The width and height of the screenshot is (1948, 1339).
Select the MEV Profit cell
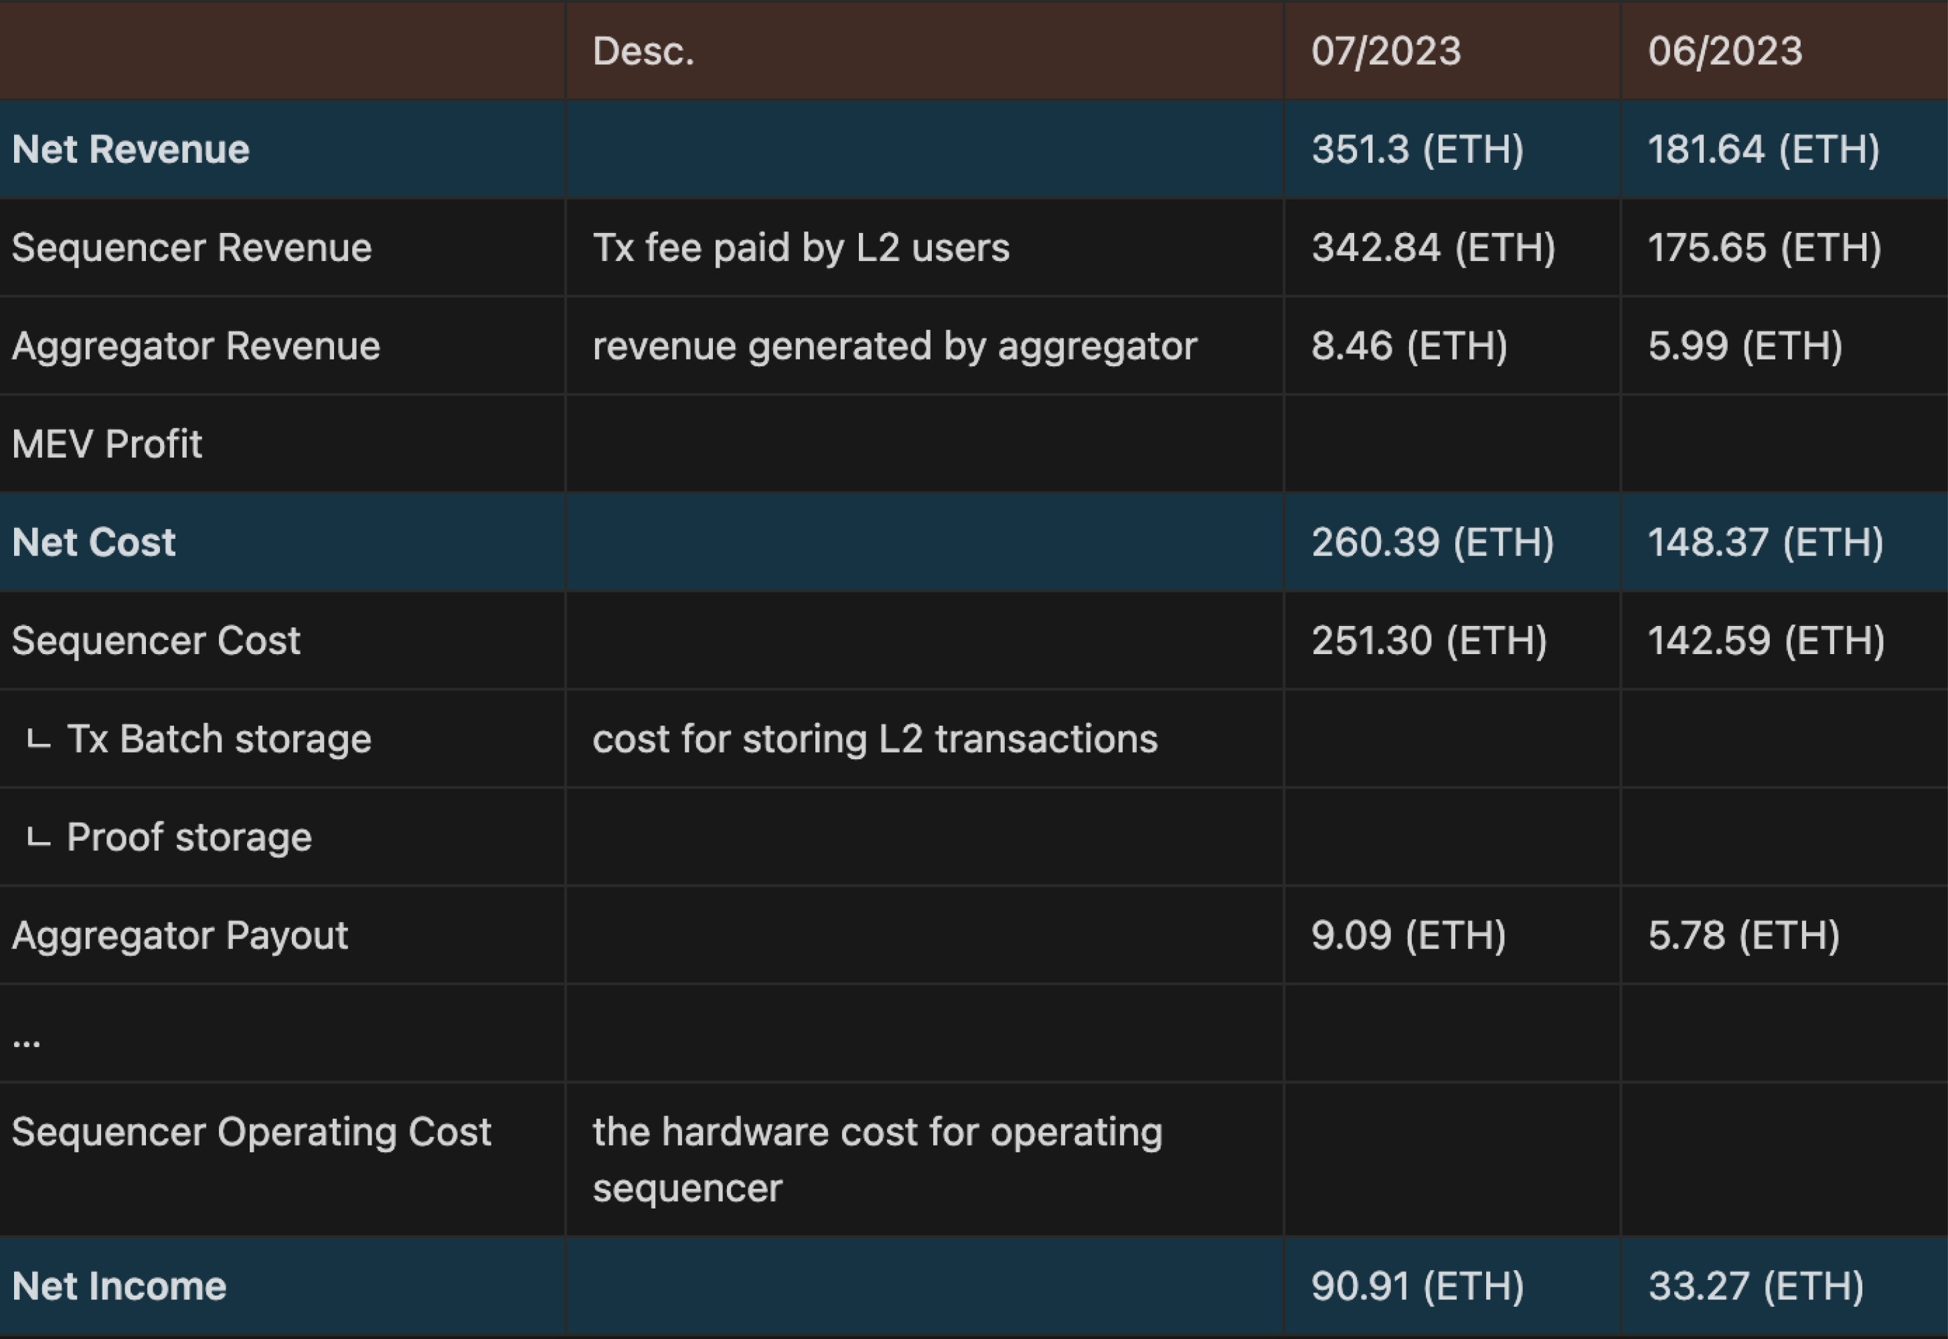tap(107, 444)
